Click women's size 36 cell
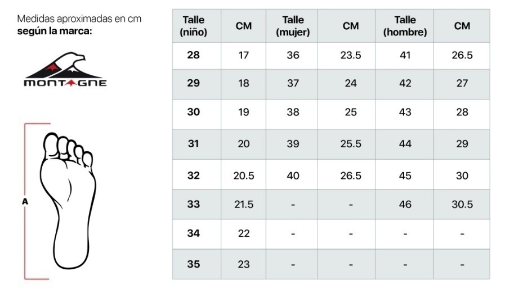The height and width of the screenshot is (298, 505). tap(293, 55)
